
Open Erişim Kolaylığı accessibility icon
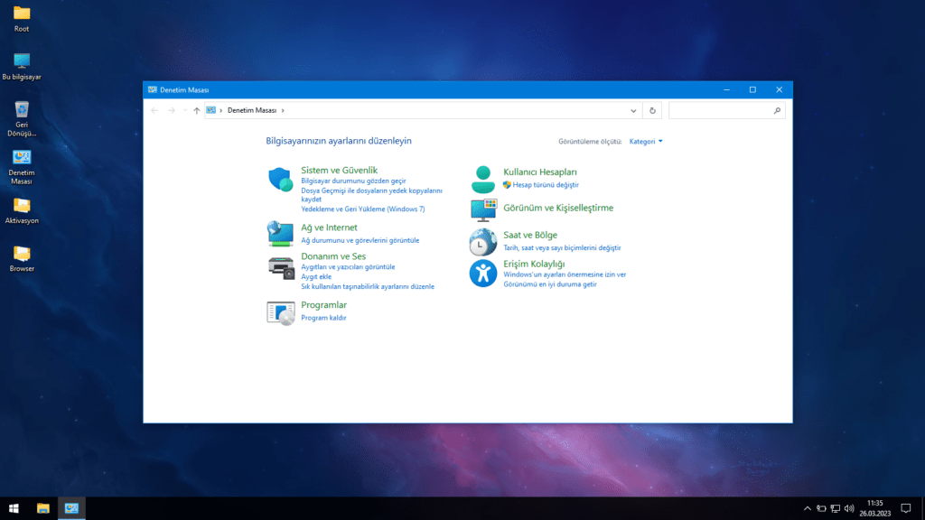pyautogui.click(x=482, y=273)
